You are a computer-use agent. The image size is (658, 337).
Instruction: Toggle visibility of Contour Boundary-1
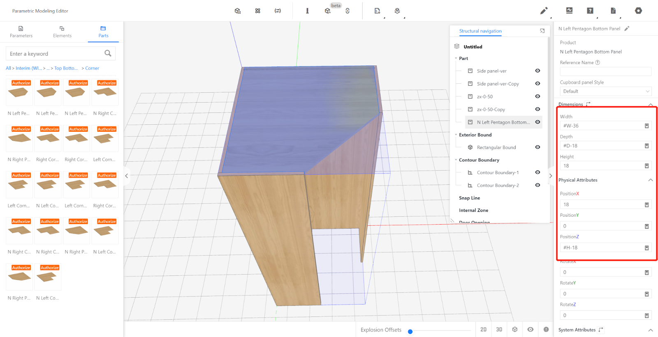pyautogui.click(x=538, y=172)
